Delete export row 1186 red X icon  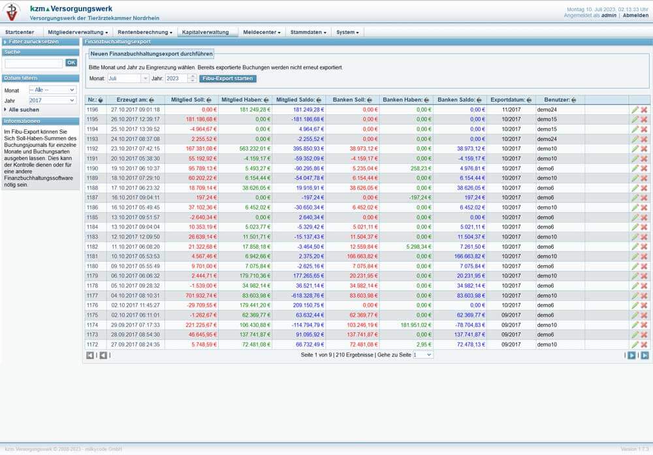point(644,208)
